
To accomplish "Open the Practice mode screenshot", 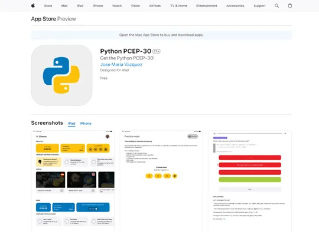I will (x=161, y=181).
